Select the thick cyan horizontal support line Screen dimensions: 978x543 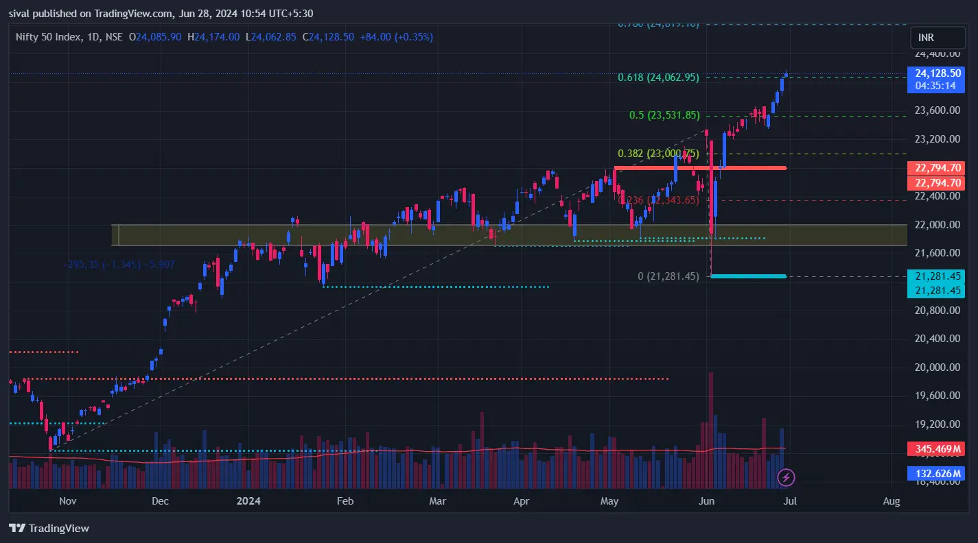pos(748,276)
